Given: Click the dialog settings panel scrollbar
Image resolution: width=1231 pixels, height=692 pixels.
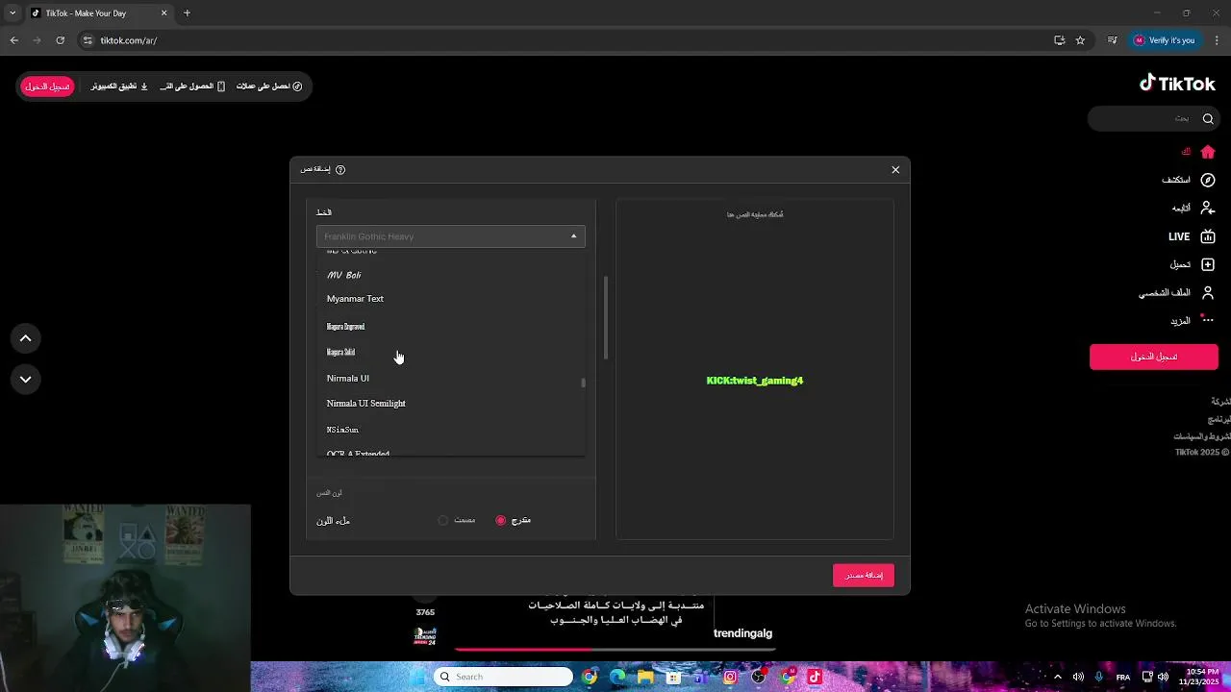Looking at the screenshot, I should pos(605,319).
